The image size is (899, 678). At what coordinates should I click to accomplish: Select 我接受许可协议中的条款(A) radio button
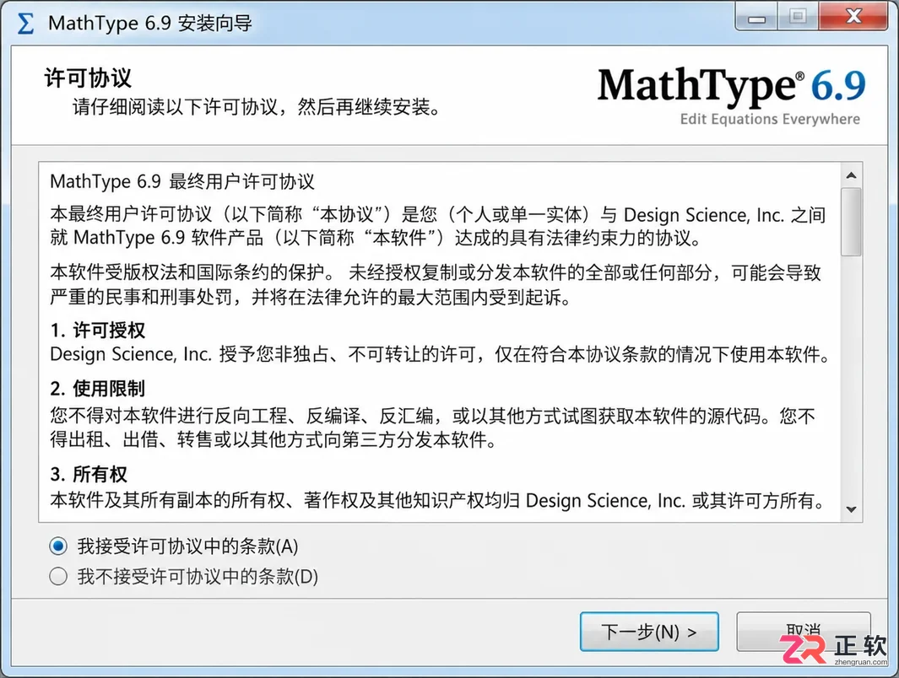click(58, 546)
